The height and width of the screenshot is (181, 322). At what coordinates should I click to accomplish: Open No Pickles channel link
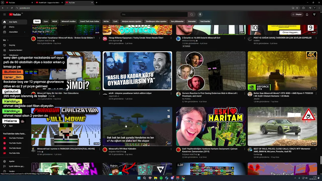[x=186, y=99]
